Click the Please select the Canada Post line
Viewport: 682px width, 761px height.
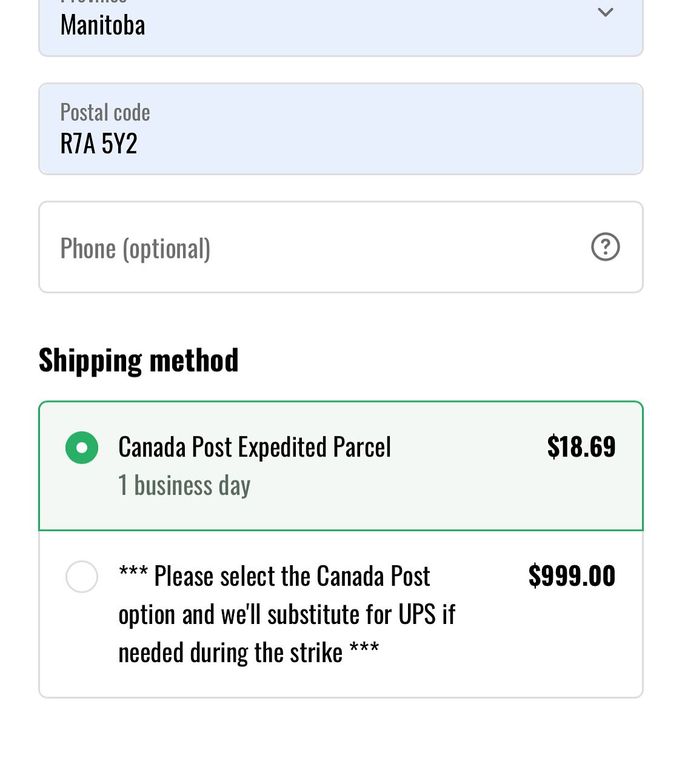pyautogui.click(x=274, y=576)
